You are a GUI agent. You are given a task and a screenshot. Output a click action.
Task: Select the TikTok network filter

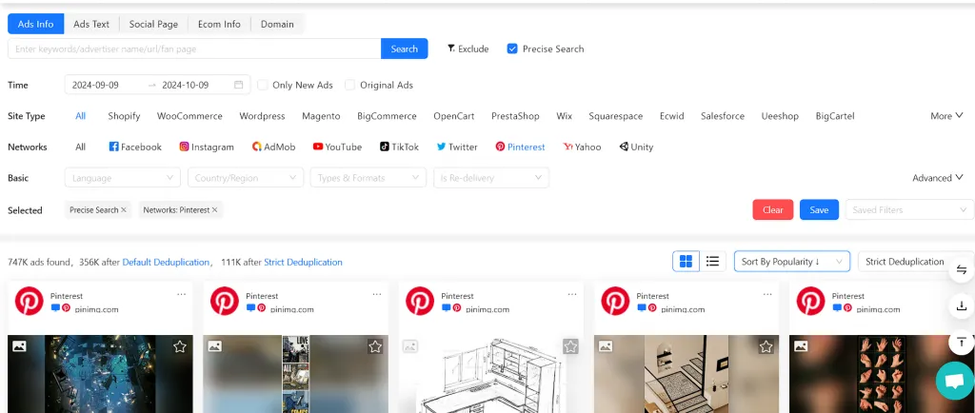(x=399, y=147)
